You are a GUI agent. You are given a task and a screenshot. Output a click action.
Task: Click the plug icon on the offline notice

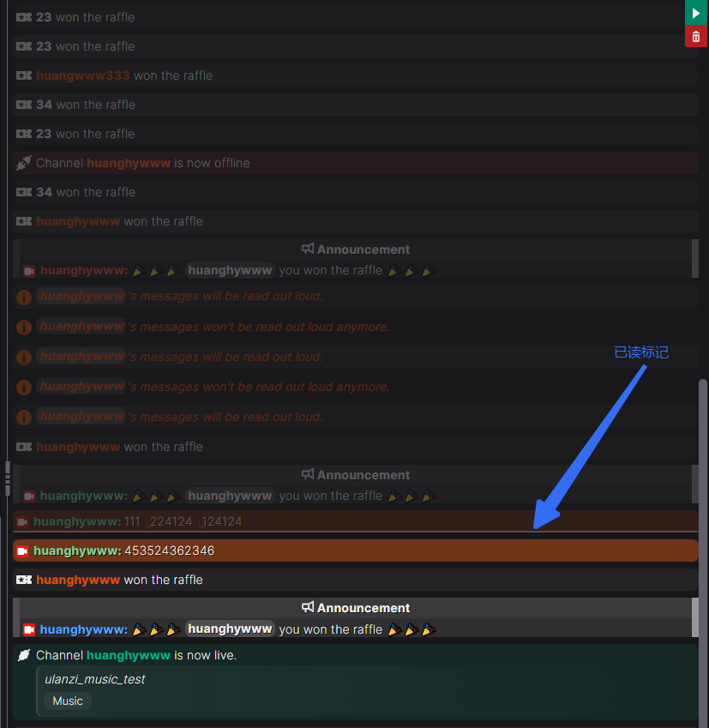pyautogui.click(x=24, y=163)
